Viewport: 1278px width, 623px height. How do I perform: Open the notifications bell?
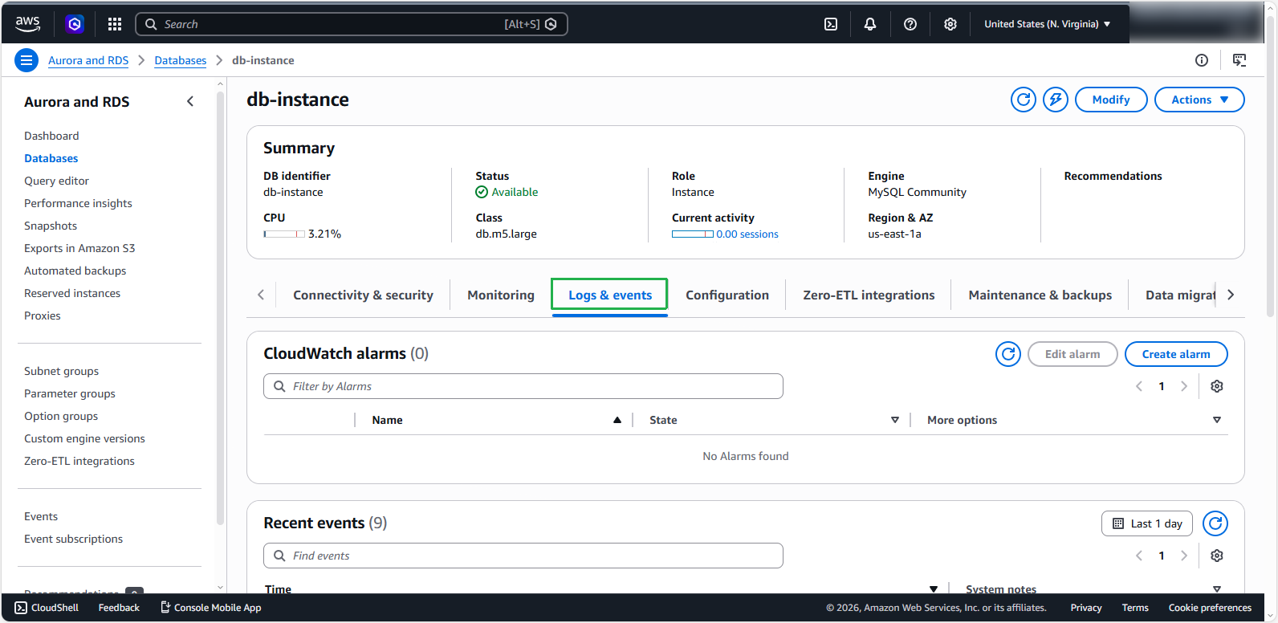coord(870,24)
